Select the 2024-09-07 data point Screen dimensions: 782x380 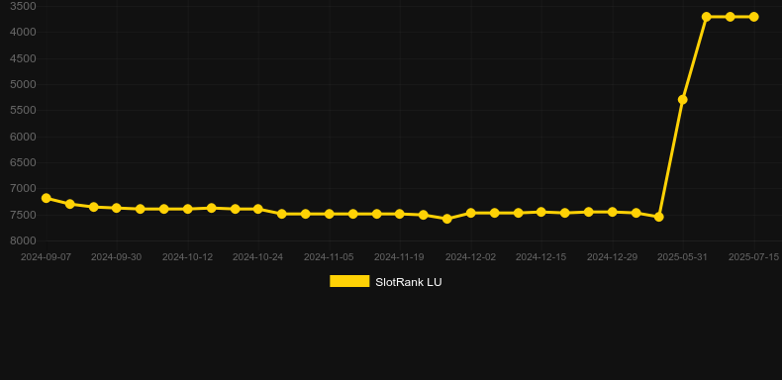(47, 199)
